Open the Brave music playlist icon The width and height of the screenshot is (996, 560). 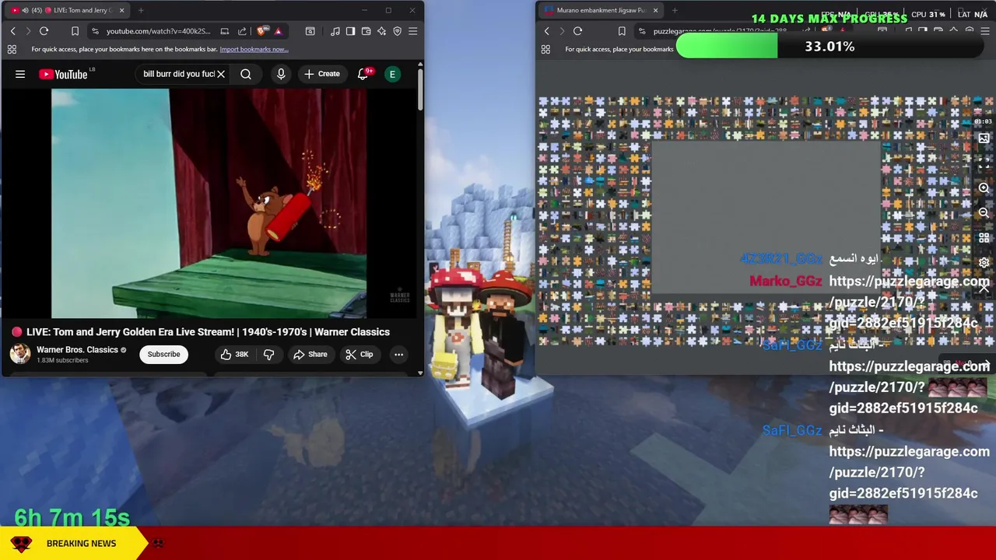click(x=335, y=31)
